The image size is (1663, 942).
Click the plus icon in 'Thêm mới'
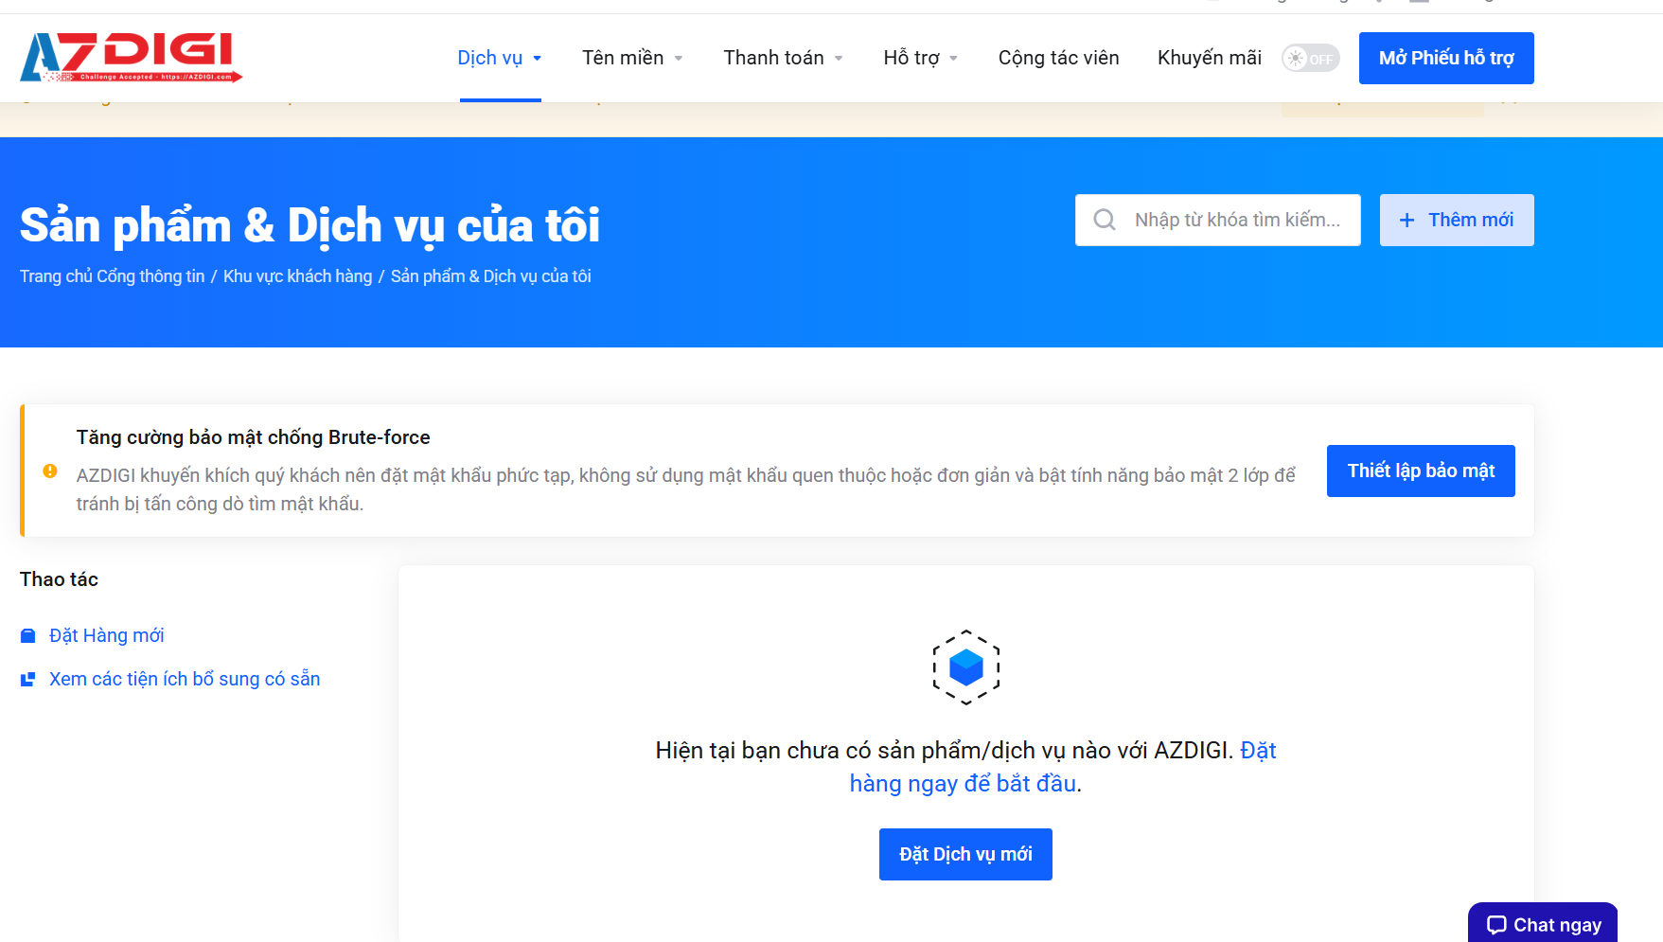point(1407,220)
